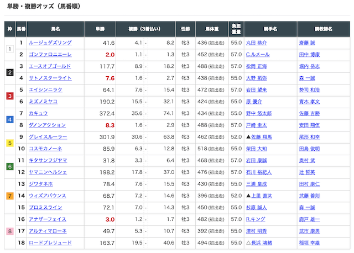This screenshot has width=354, height=253.
Task: Click the blue frame number 4 badge
Action: tap(9, 119)
